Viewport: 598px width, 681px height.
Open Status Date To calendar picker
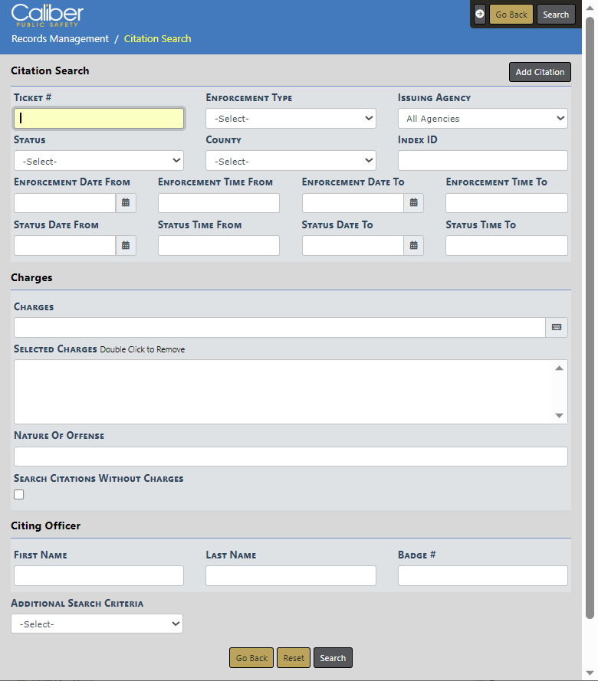pos(414,246)
